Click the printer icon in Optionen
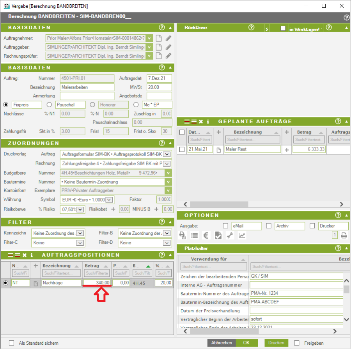 [x=344, y=235]
